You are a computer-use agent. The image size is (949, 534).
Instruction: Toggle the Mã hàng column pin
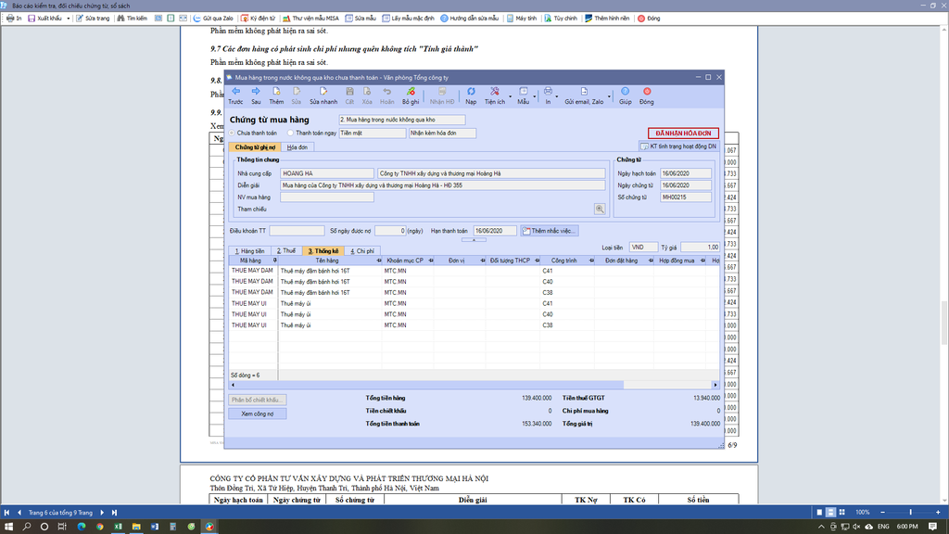click(x=274, y=261)
